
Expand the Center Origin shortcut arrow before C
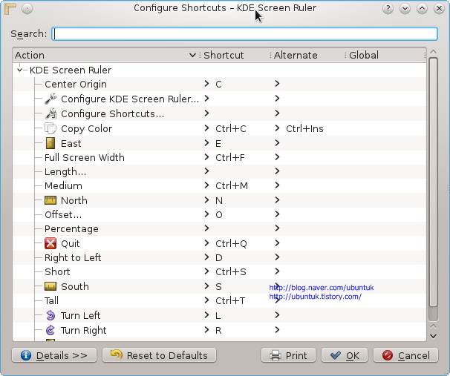point(206,84)
